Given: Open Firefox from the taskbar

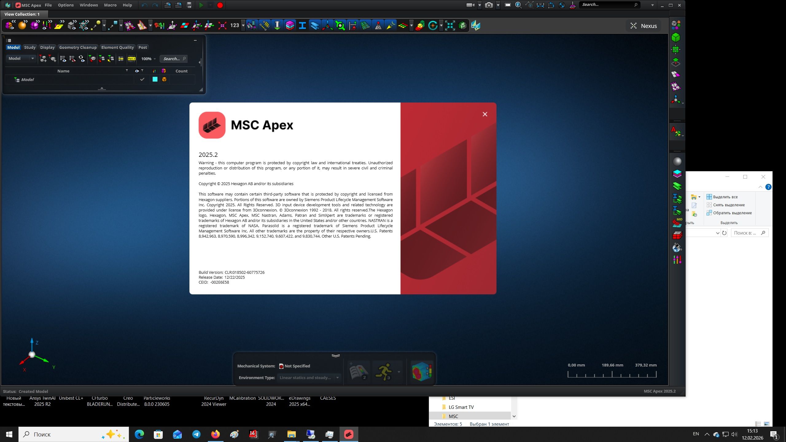Looking at the screenshot, I should point(216,434).
